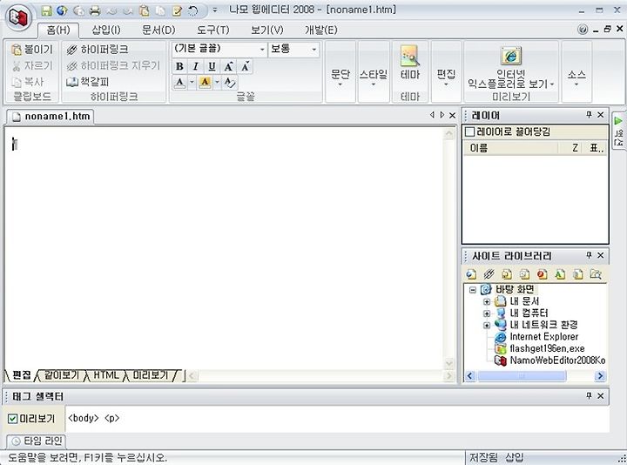Image resolution: width=627 pixels, height=465 pixels.
Task: Click the 이름 column header in layer panel
Action: click(510, 148)
